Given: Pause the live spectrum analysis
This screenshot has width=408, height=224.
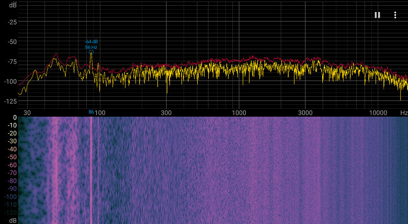Looking at the screenshot, I should coord(377,15).
